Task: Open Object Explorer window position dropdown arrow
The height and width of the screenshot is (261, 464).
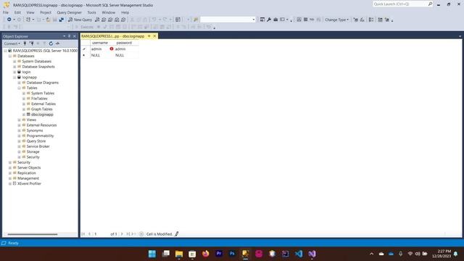Action: (65, 36)
